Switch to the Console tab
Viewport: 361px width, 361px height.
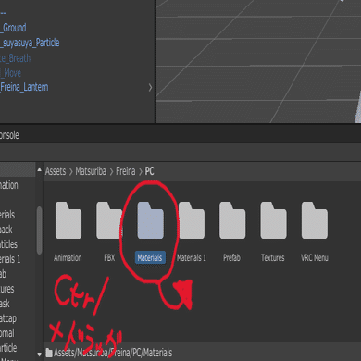9,135
